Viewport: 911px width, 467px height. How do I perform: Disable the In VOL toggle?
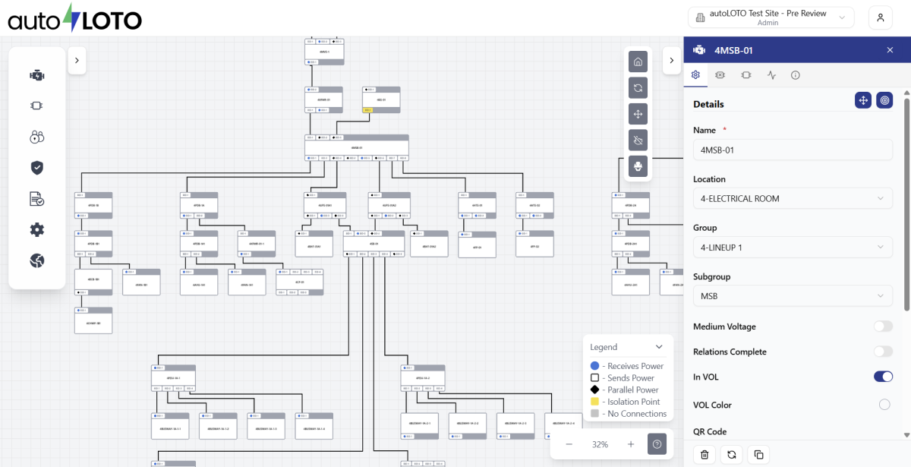(882, 377)
